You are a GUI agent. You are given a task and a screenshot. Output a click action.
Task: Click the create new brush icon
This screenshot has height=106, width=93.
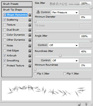79,104
